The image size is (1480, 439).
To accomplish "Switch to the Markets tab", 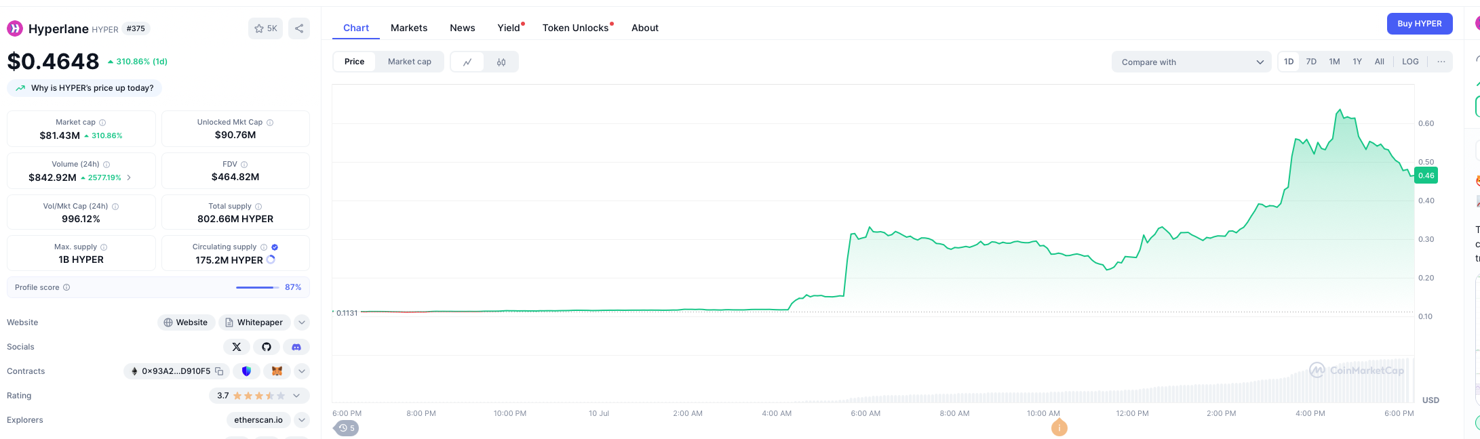I will point(409,28).
